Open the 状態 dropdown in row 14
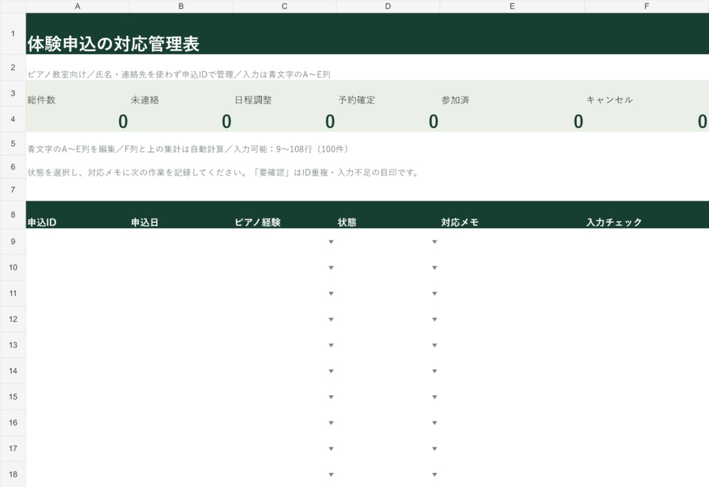Image resolution: width=709 pixels, height=487 pixels. [435, 371]
